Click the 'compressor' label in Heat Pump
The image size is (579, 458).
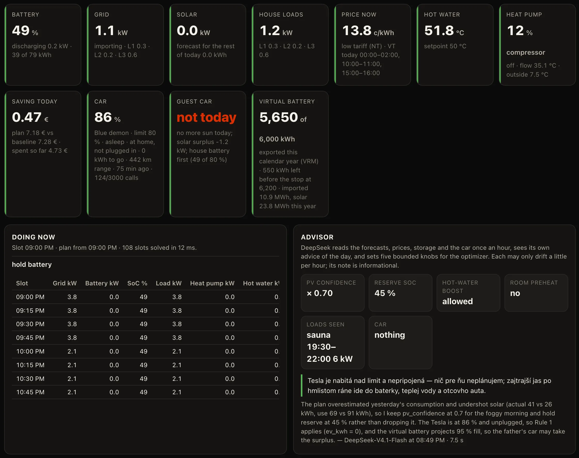(526, 53)
